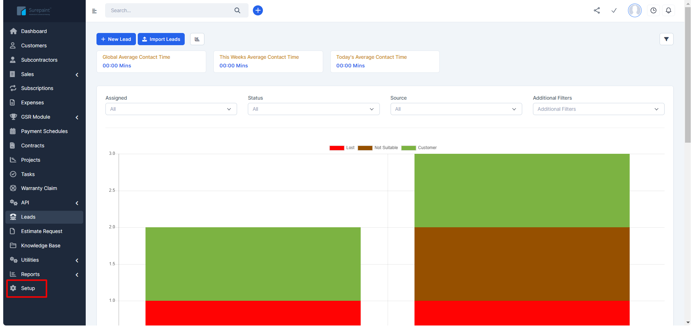
Task: Click the Payment Schedules calendar icon
Action: tap(13, 131)
